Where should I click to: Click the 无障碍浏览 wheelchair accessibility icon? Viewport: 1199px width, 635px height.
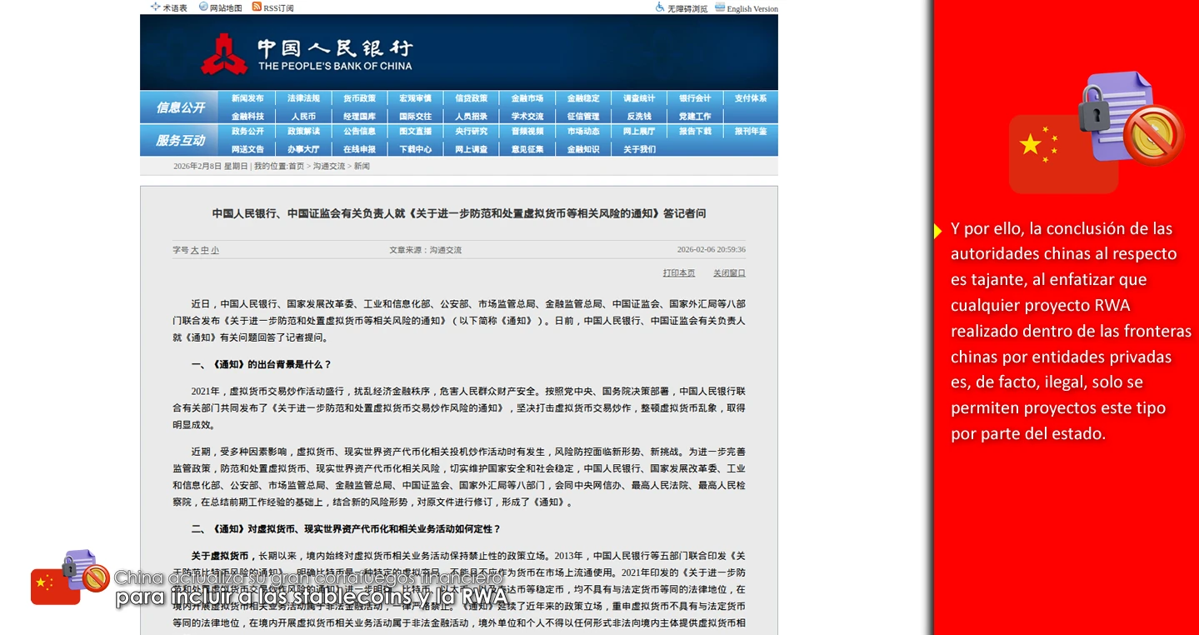tap(660, 7)
